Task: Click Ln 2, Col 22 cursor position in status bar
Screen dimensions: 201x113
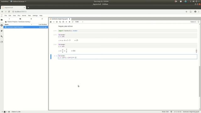Action: (177, 112)
